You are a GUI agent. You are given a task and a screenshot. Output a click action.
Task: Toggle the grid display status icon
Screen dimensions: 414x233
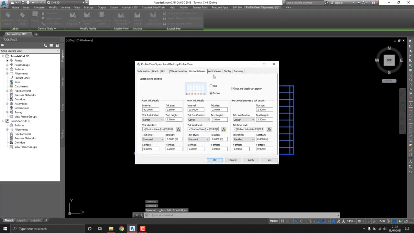(282, 221)
